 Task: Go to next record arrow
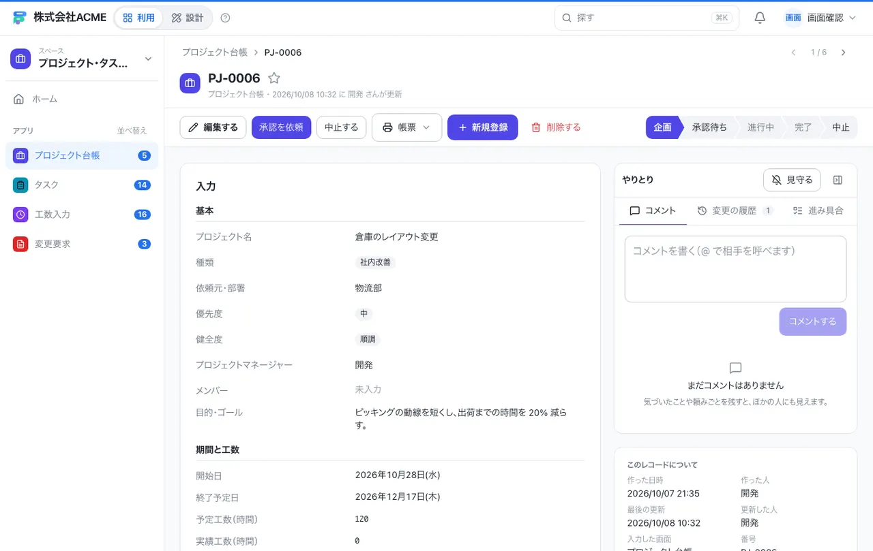click(844, 52)
